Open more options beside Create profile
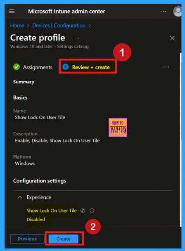 (77, 38)
